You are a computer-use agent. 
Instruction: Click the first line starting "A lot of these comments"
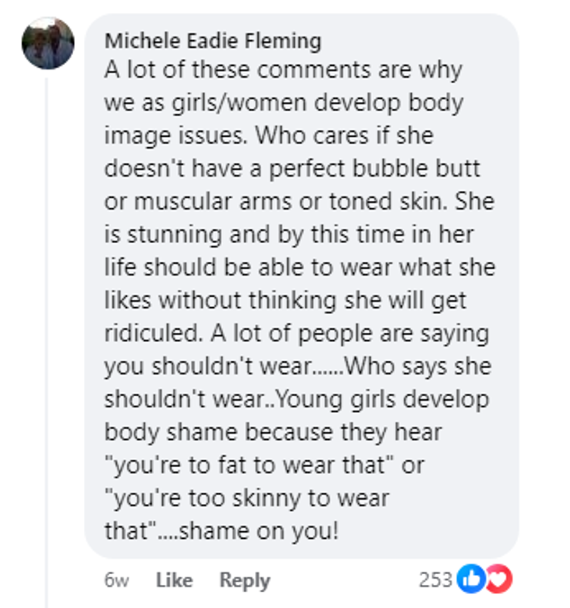point(283,70)
